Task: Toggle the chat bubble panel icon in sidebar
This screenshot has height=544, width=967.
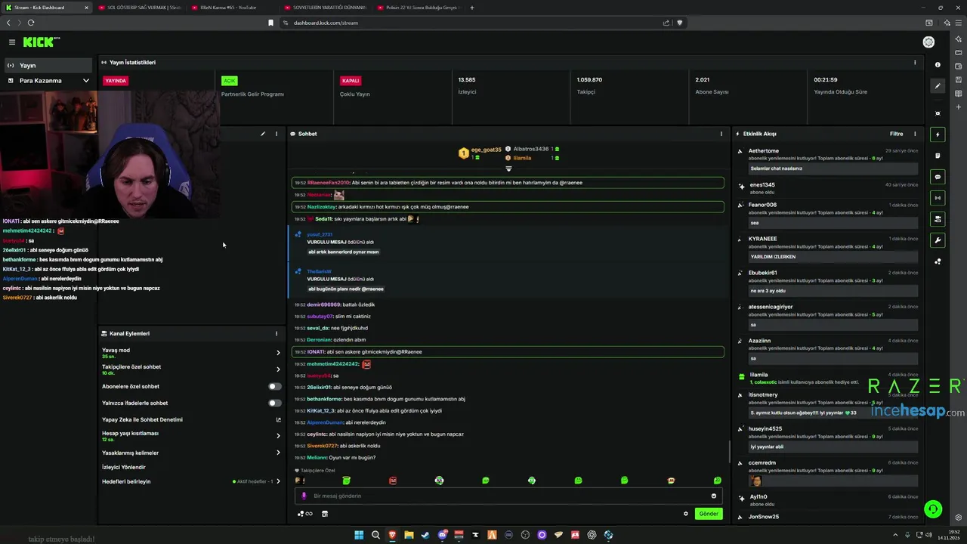Action: click(938, 177)
